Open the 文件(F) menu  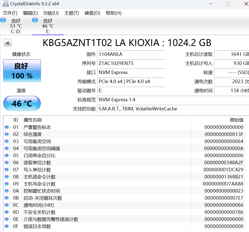(10, 13)
